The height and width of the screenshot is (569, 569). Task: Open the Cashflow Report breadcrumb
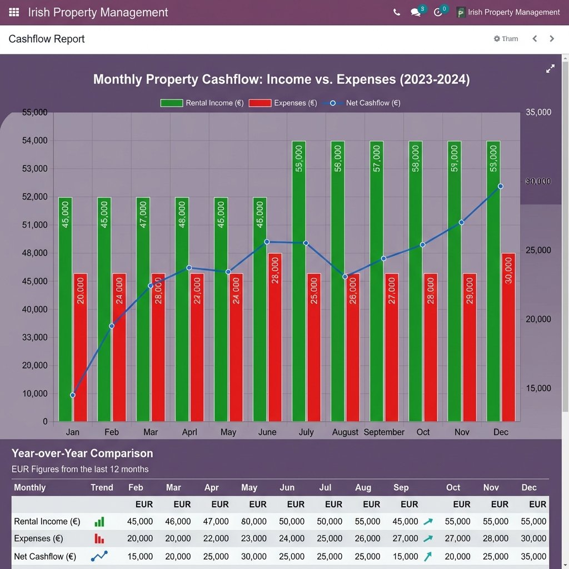click(x=46, y=39)
